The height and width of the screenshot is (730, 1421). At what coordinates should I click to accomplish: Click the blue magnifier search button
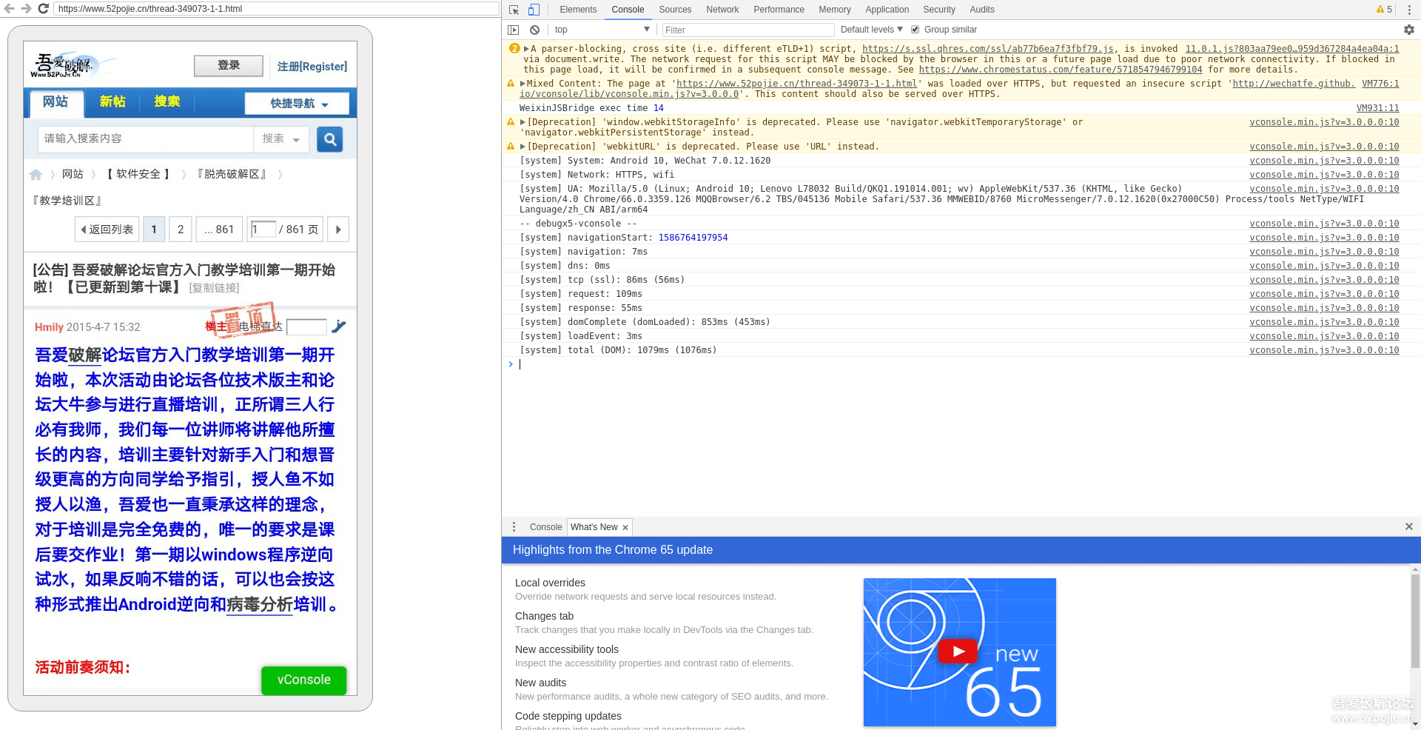pos(329,138)
